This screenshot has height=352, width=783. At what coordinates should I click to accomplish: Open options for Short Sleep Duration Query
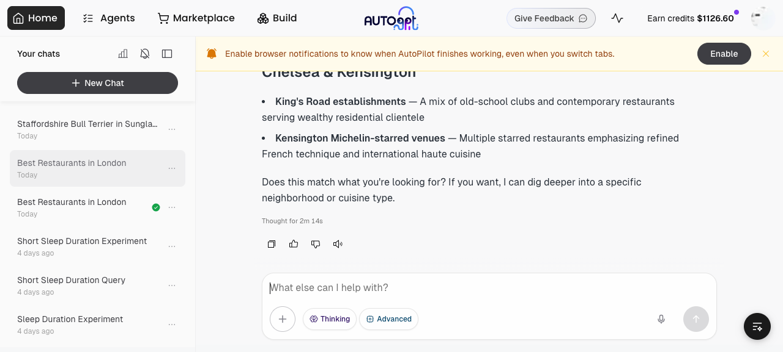(x=172, y=286)
